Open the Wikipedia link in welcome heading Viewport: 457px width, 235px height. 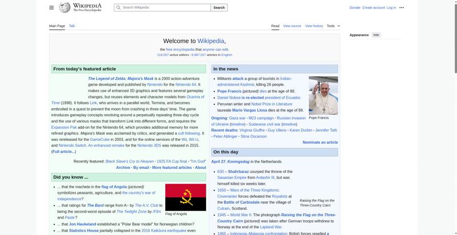tap(211, 41)
